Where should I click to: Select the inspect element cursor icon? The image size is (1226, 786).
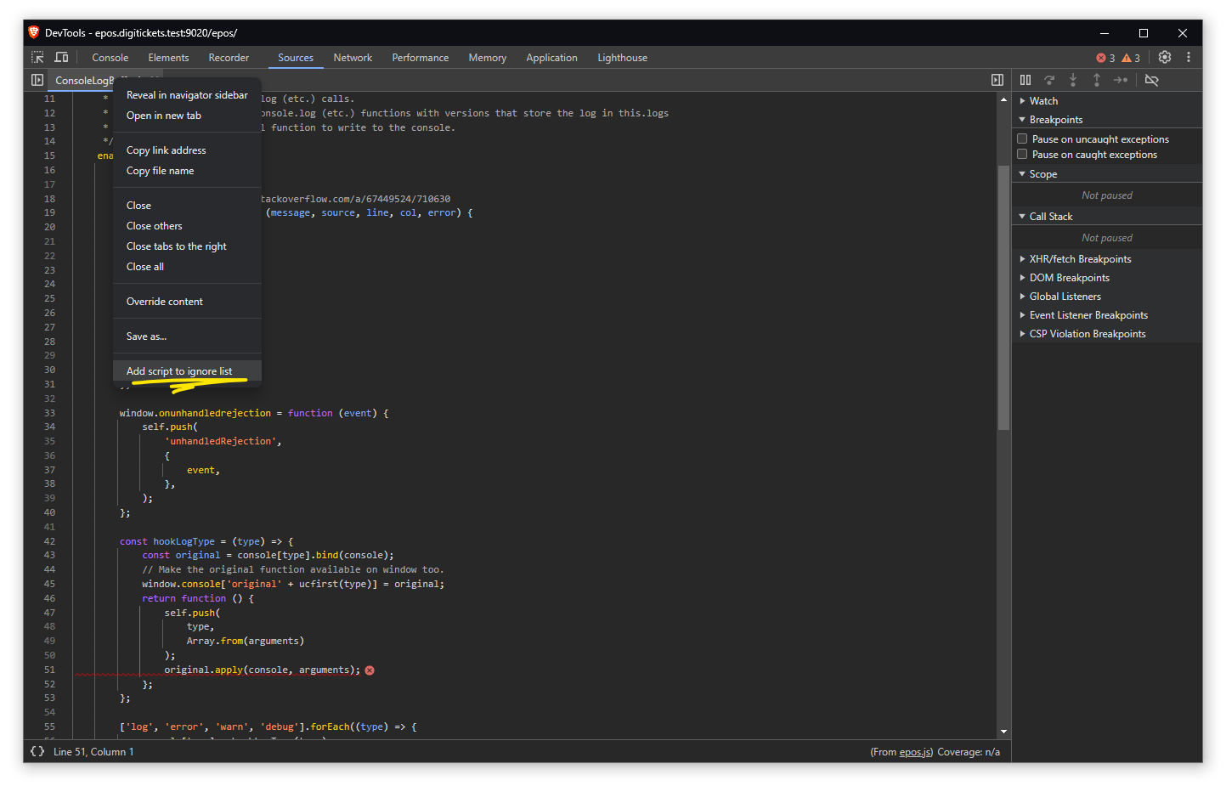click(36, 57)
